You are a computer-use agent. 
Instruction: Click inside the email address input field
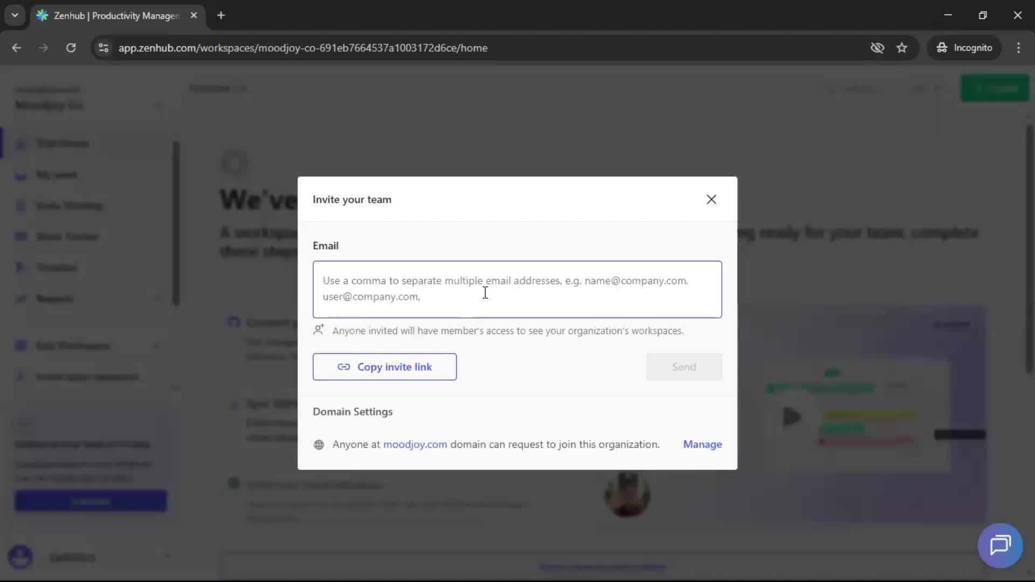517,289
